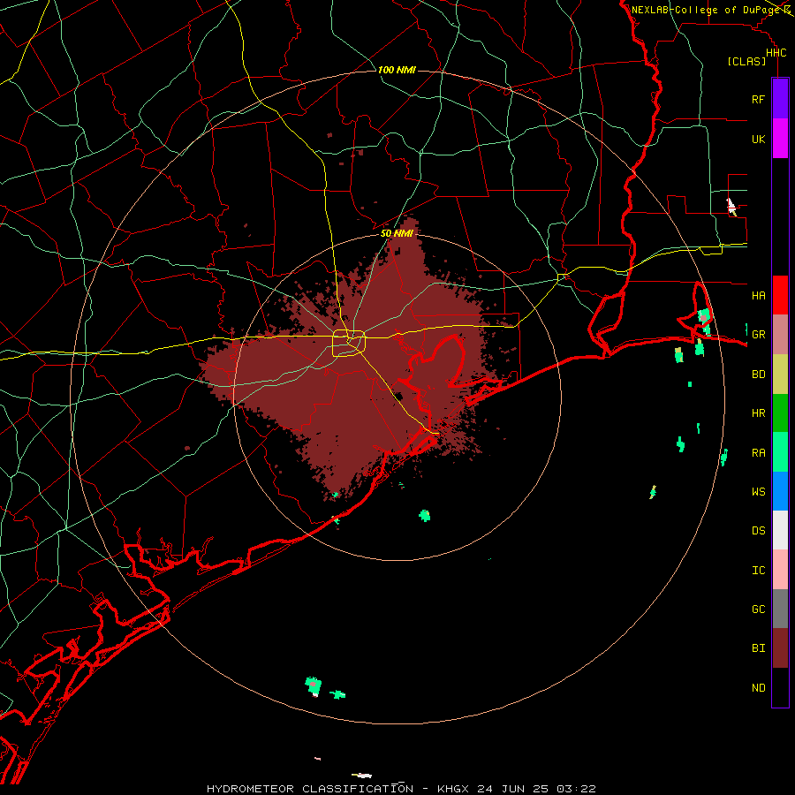Click the WS legend label
The width and height of the screenshot is (795, 795).
[758, 491]
